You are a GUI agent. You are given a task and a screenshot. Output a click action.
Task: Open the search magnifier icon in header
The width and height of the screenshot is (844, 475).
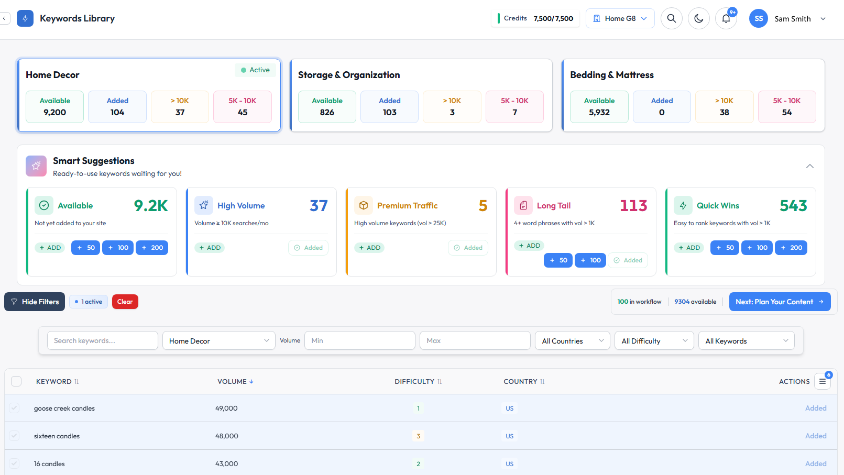point(671,18)
